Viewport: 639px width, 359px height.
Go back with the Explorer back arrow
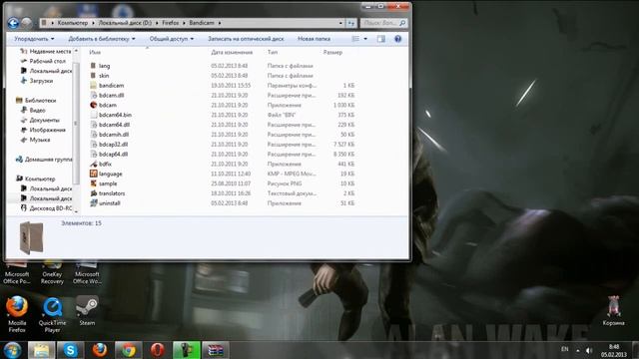click(13, 23)
